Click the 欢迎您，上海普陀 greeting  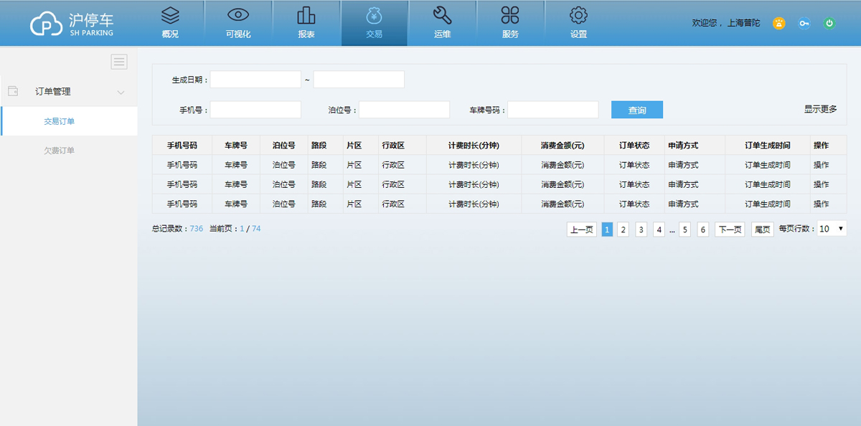click(725, 23)
